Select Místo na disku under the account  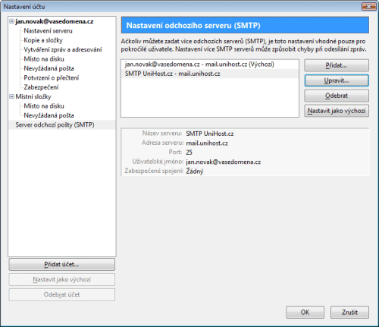pyautogui.click(x=44, y=59)
